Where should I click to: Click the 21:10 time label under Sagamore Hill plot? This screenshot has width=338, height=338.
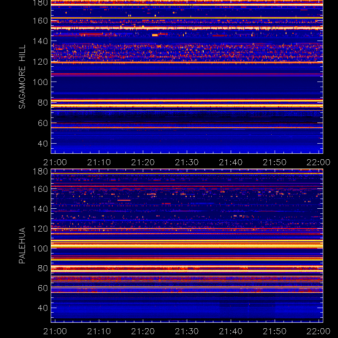point(99,162)
